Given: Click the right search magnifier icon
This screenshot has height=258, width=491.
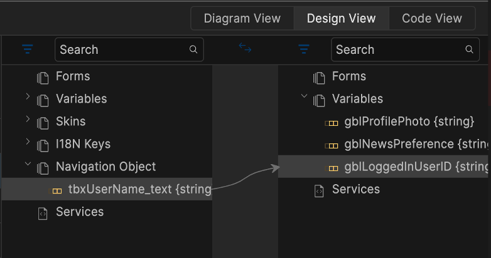Looking at the screenshot, I should [470, 49].
